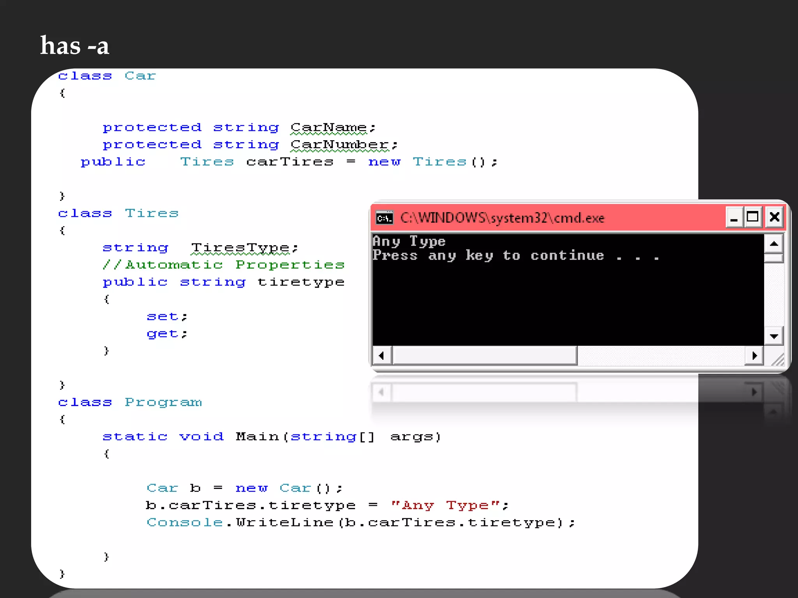
Task: Click the cmd.exe title bar text
Action: pyautogui.click(x=502, y=218)
